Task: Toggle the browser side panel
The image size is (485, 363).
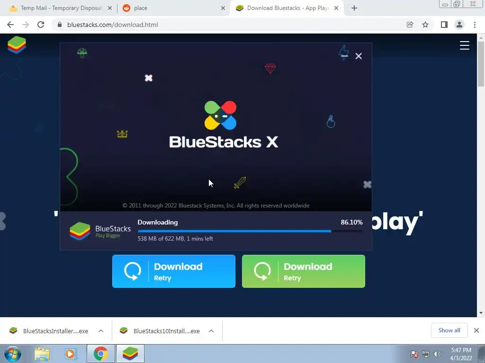Action: 444,25
